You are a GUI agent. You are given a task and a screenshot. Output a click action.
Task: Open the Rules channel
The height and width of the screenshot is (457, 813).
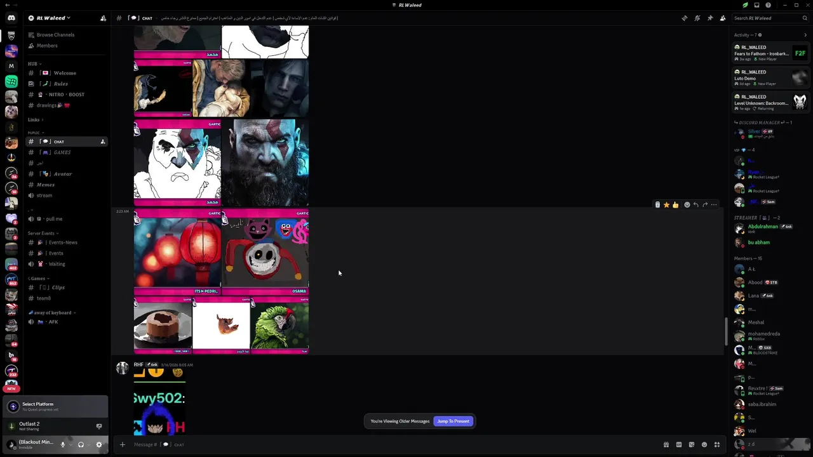coord(67,84)
